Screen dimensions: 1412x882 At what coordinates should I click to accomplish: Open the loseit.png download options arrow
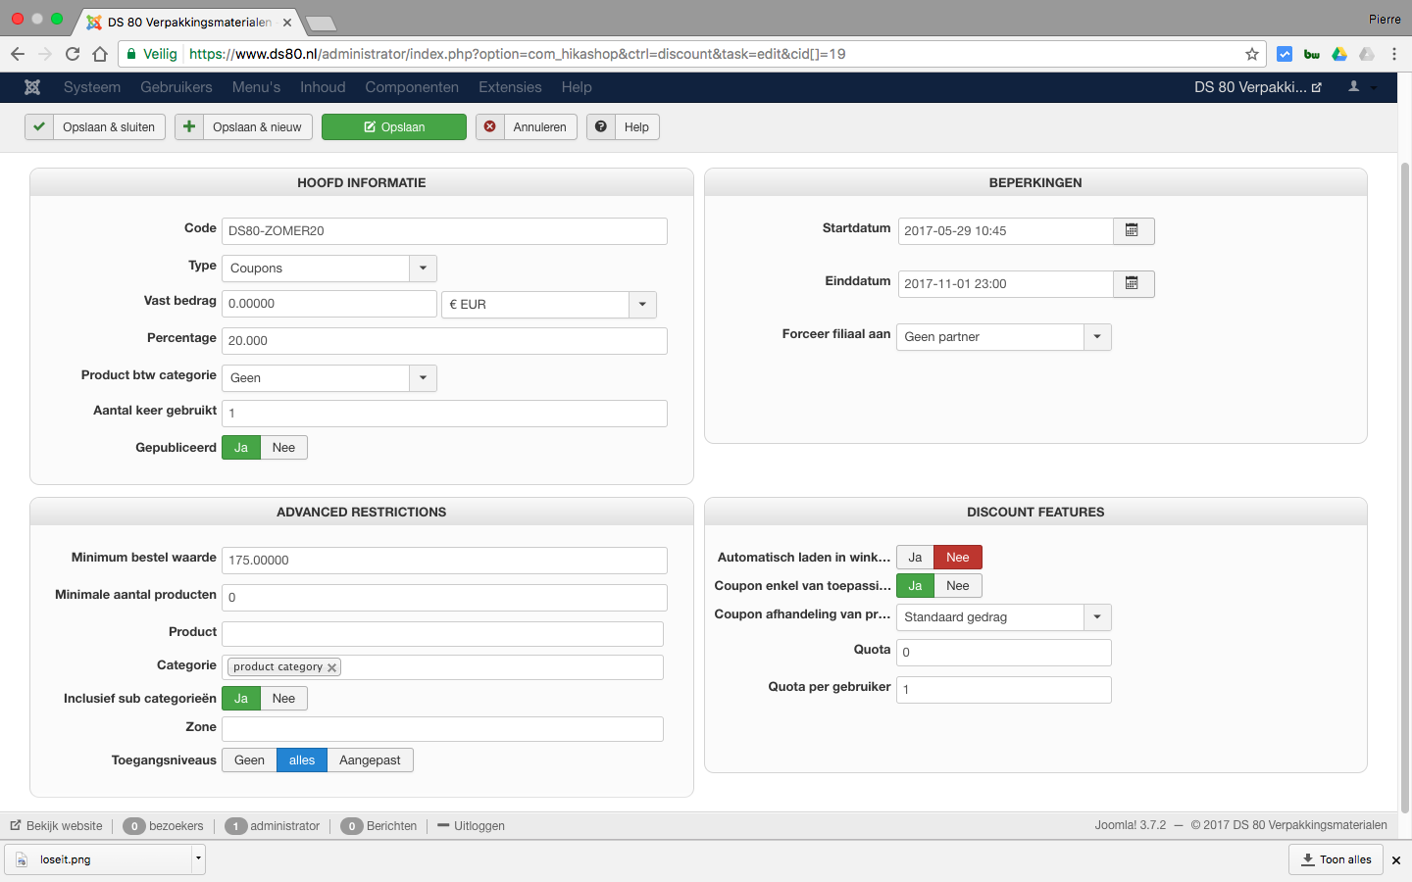tap(198, 859)
